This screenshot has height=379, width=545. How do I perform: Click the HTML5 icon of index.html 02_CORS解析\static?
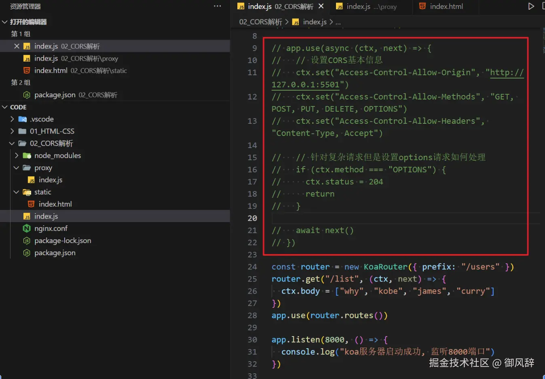[x=27, y=70]
